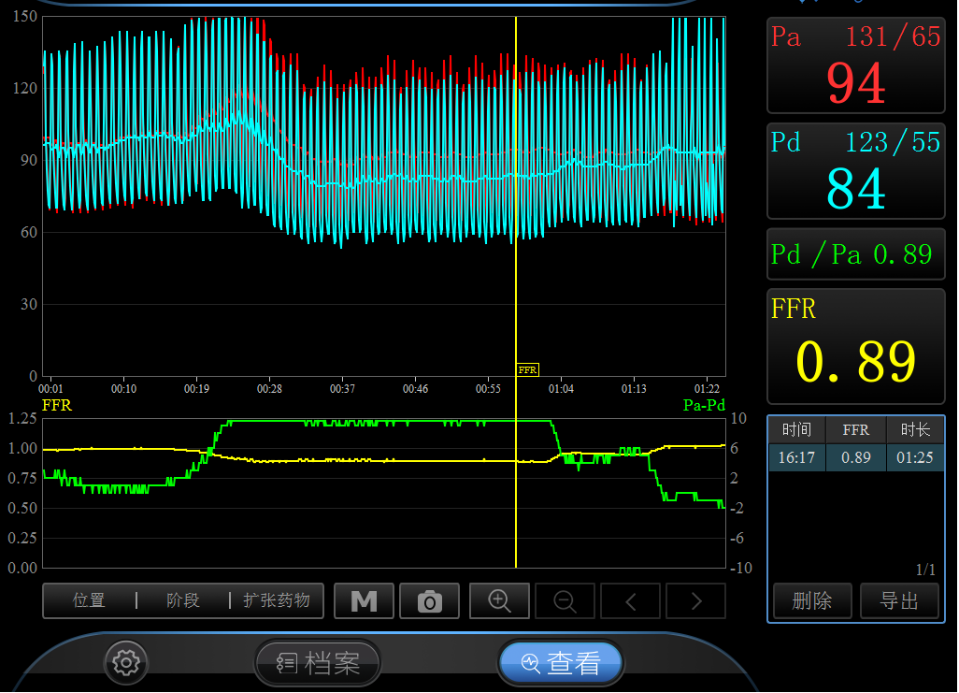Go to previous with left arrow
Viewport: 959px width, 693px height.
point(630,601)
